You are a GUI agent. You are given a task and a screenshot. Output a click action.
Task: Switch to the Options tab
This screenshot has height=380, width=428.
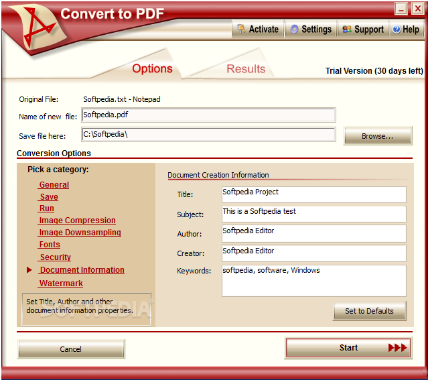click(152, 68)
